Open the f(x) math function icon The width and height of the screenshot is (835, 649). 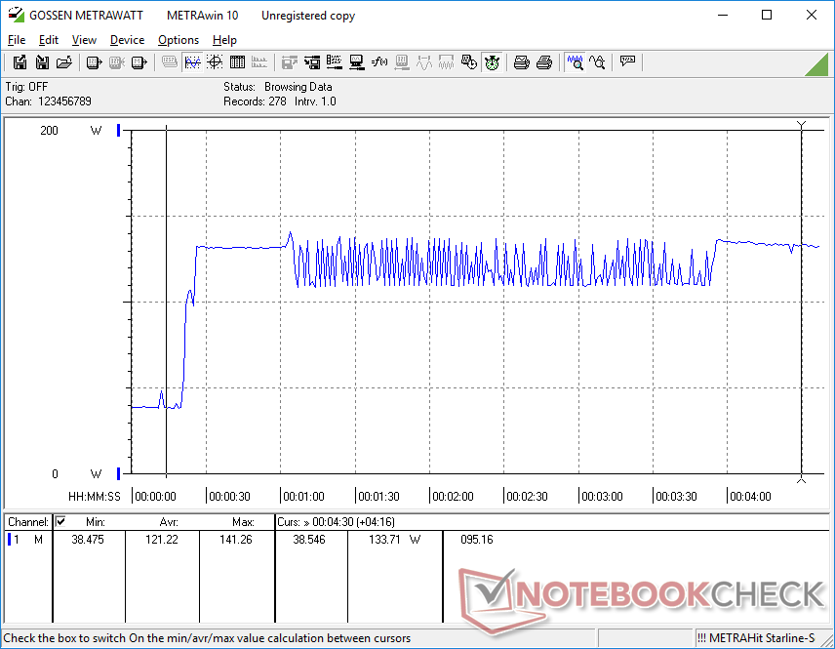point(379,62)
